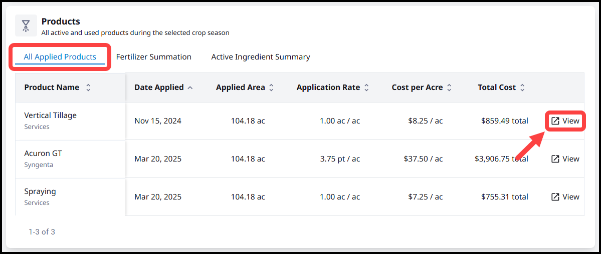Click the Nov 15, 2024 date cell
The height and width of the screenshot is (254, 601).
(x=158, y=121)
